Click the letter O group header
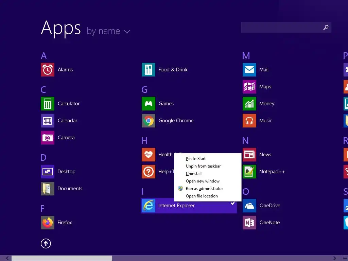 (246, 192)
